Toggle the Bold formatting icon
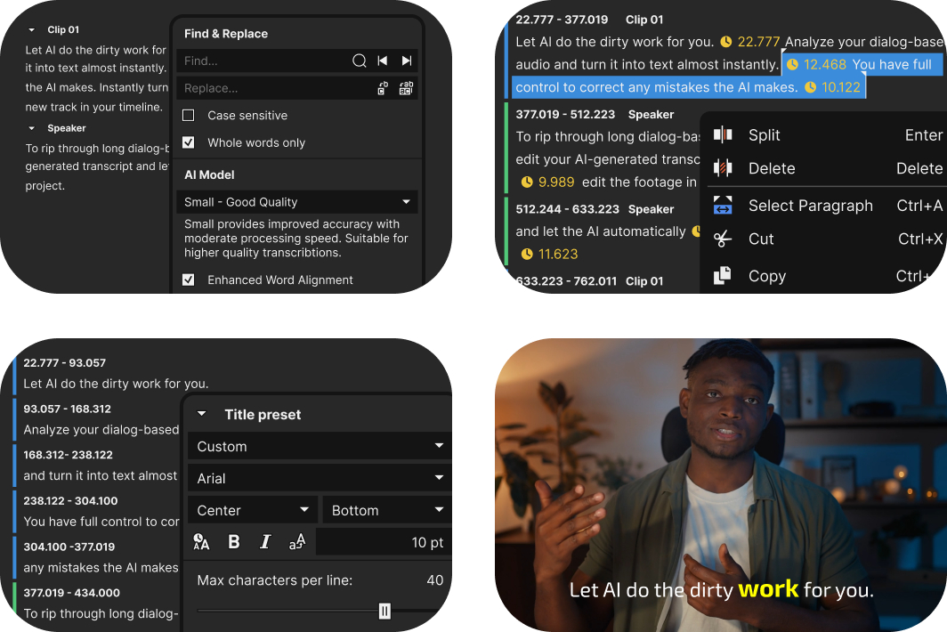 pos(233,541)
